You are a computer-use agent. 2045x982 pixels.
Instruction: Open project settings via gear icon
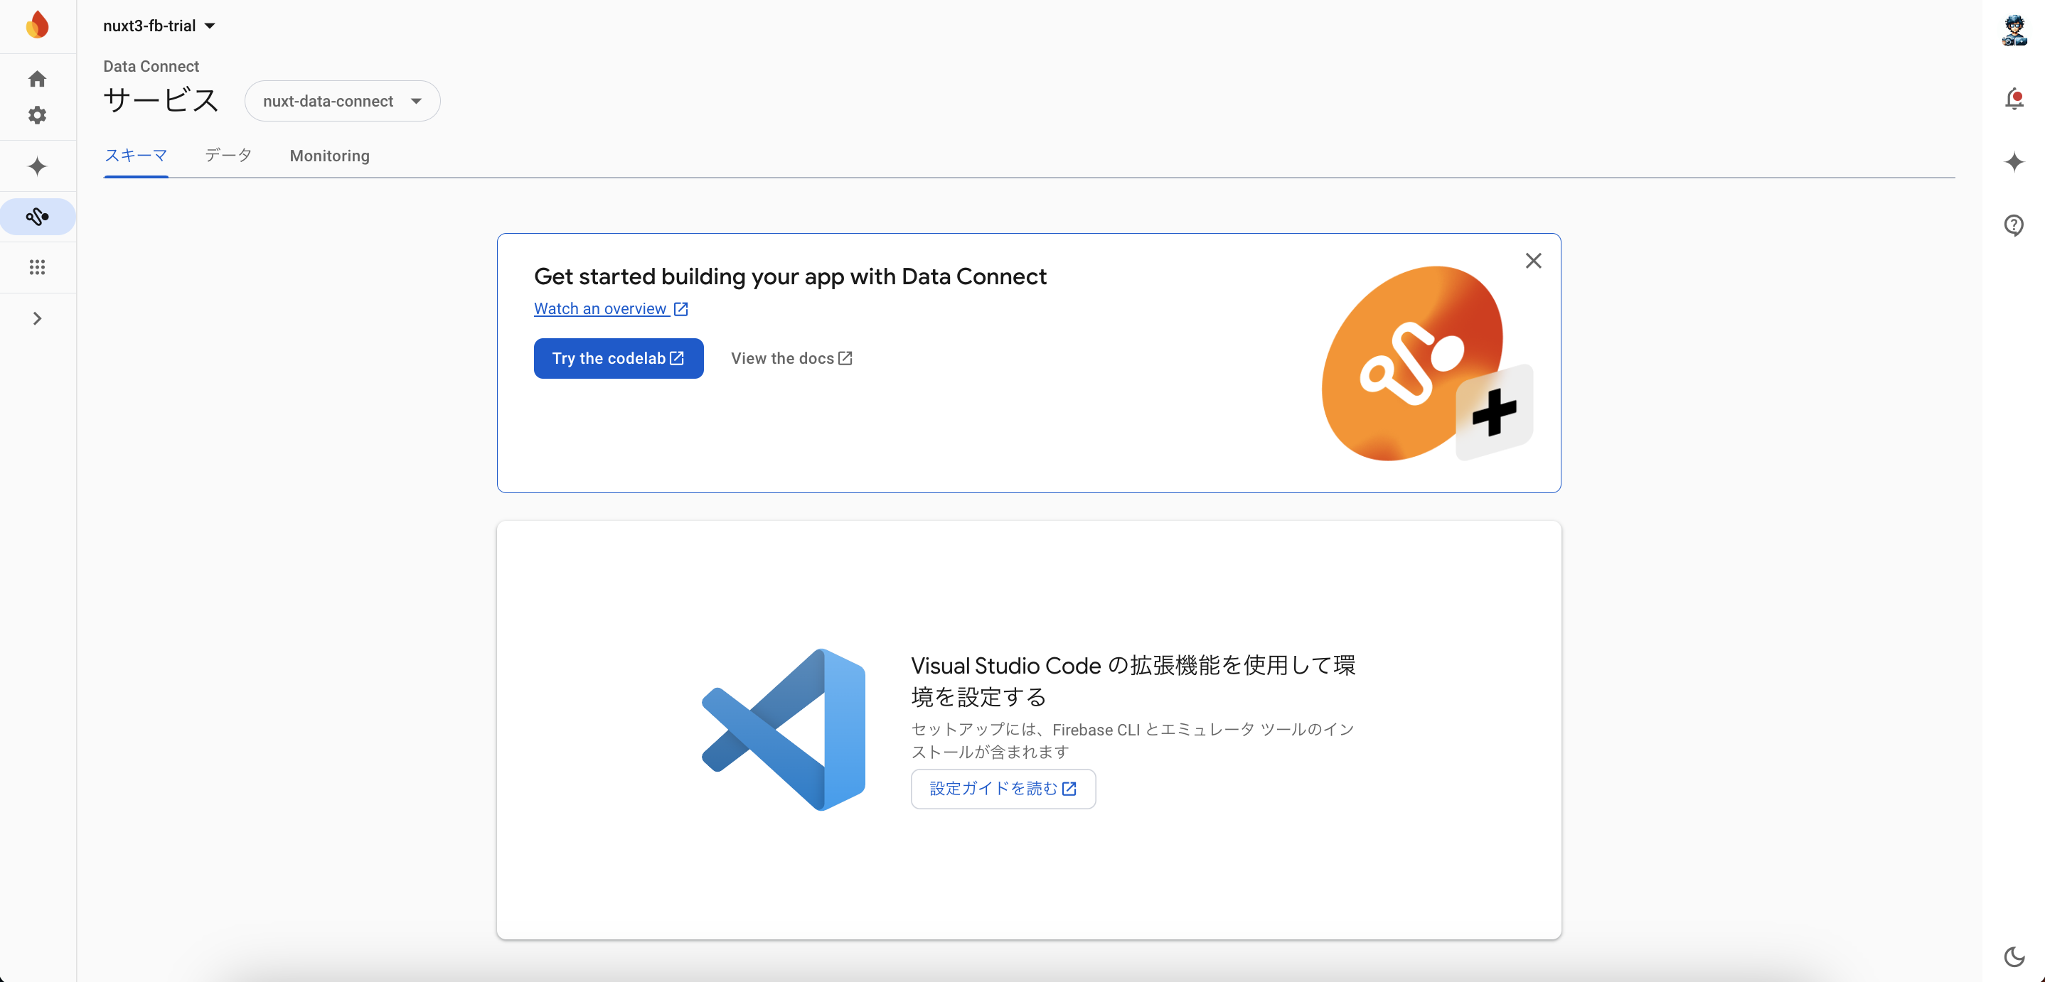(x=36, y=116)
